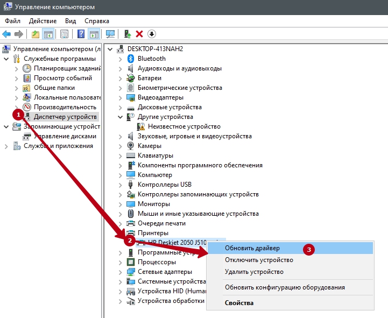Click the red X uninstall device icon
The height and width of the screenshot is (318, 388).
tap(139, 34)
